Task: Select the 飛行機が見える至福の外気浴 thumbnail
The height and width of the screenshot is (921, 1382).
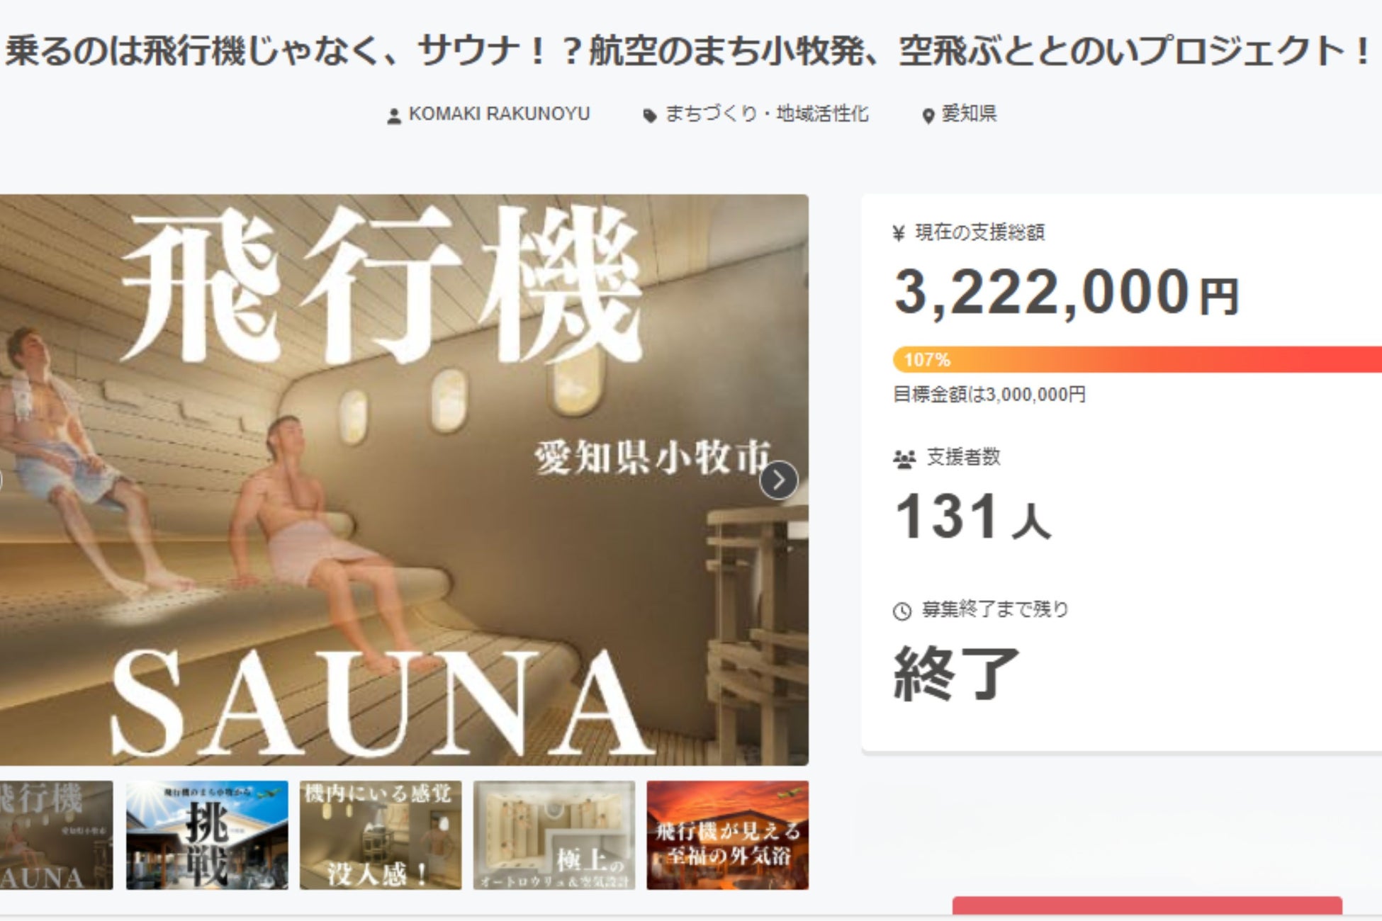Action: click(x=728, y=835)
